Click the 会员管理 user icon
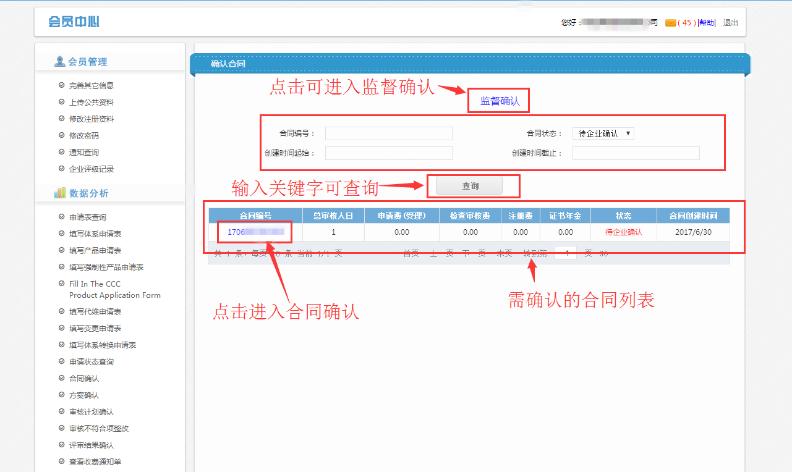Viewport: 792px width, 472px height. click(59, 61)
